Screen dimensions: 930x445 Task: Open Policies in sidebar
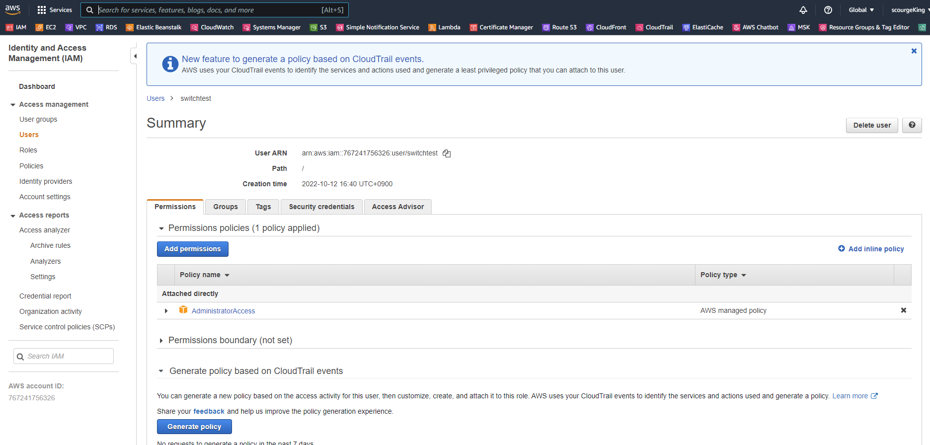click(x=31, y=166)
